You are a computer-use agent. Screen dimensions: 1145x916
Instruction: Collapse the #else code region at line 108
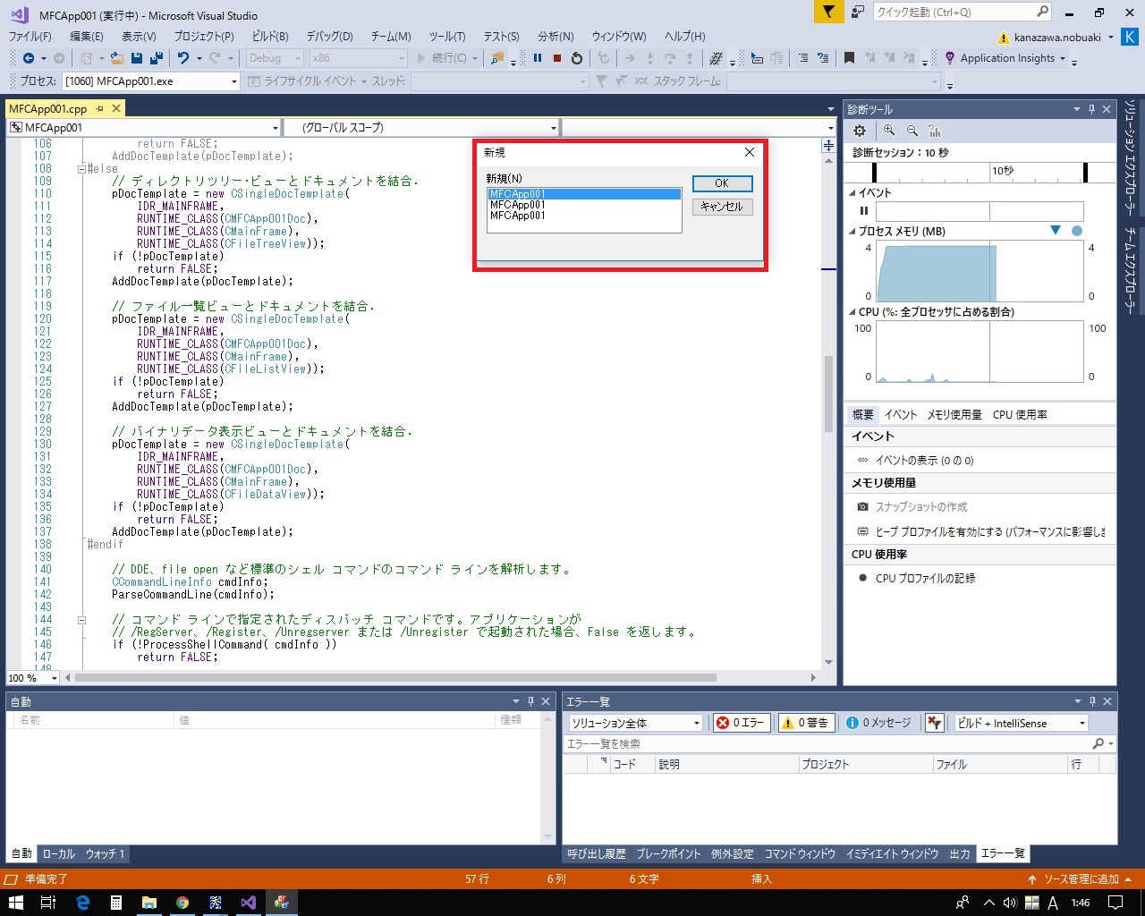81,168
